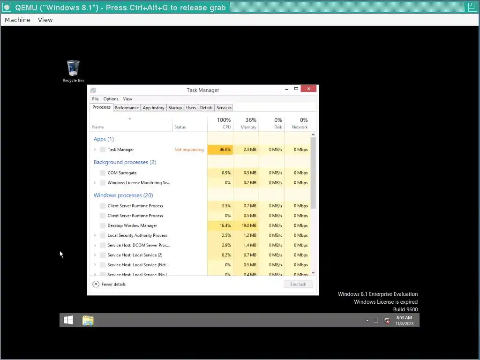Click the Task Manager process icon

click(x=103, y=150)
